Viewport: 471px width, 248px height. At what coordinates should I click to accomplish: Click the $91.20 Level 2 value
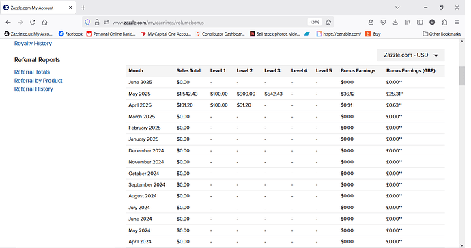point(244,105)
